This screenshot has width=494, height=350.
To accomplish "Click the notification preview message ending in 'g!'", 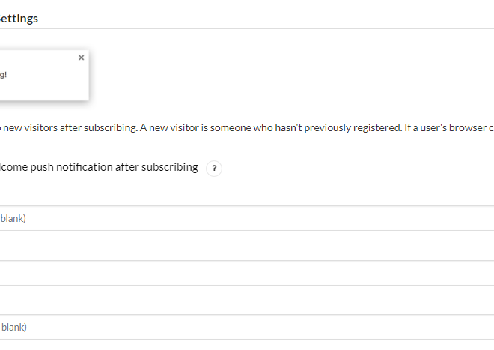I will (x=3, y=75).
